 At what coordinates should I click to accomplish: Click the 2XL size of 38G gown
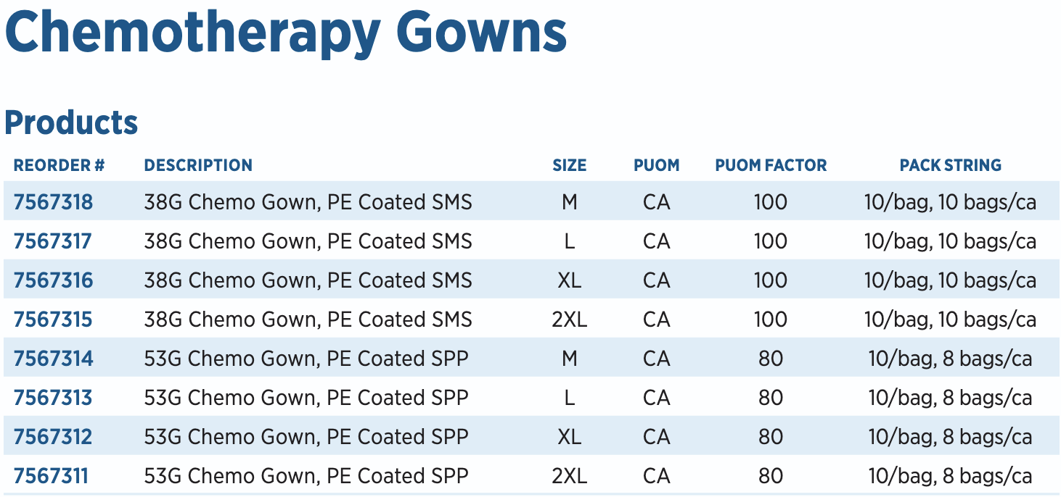[569, 319]
